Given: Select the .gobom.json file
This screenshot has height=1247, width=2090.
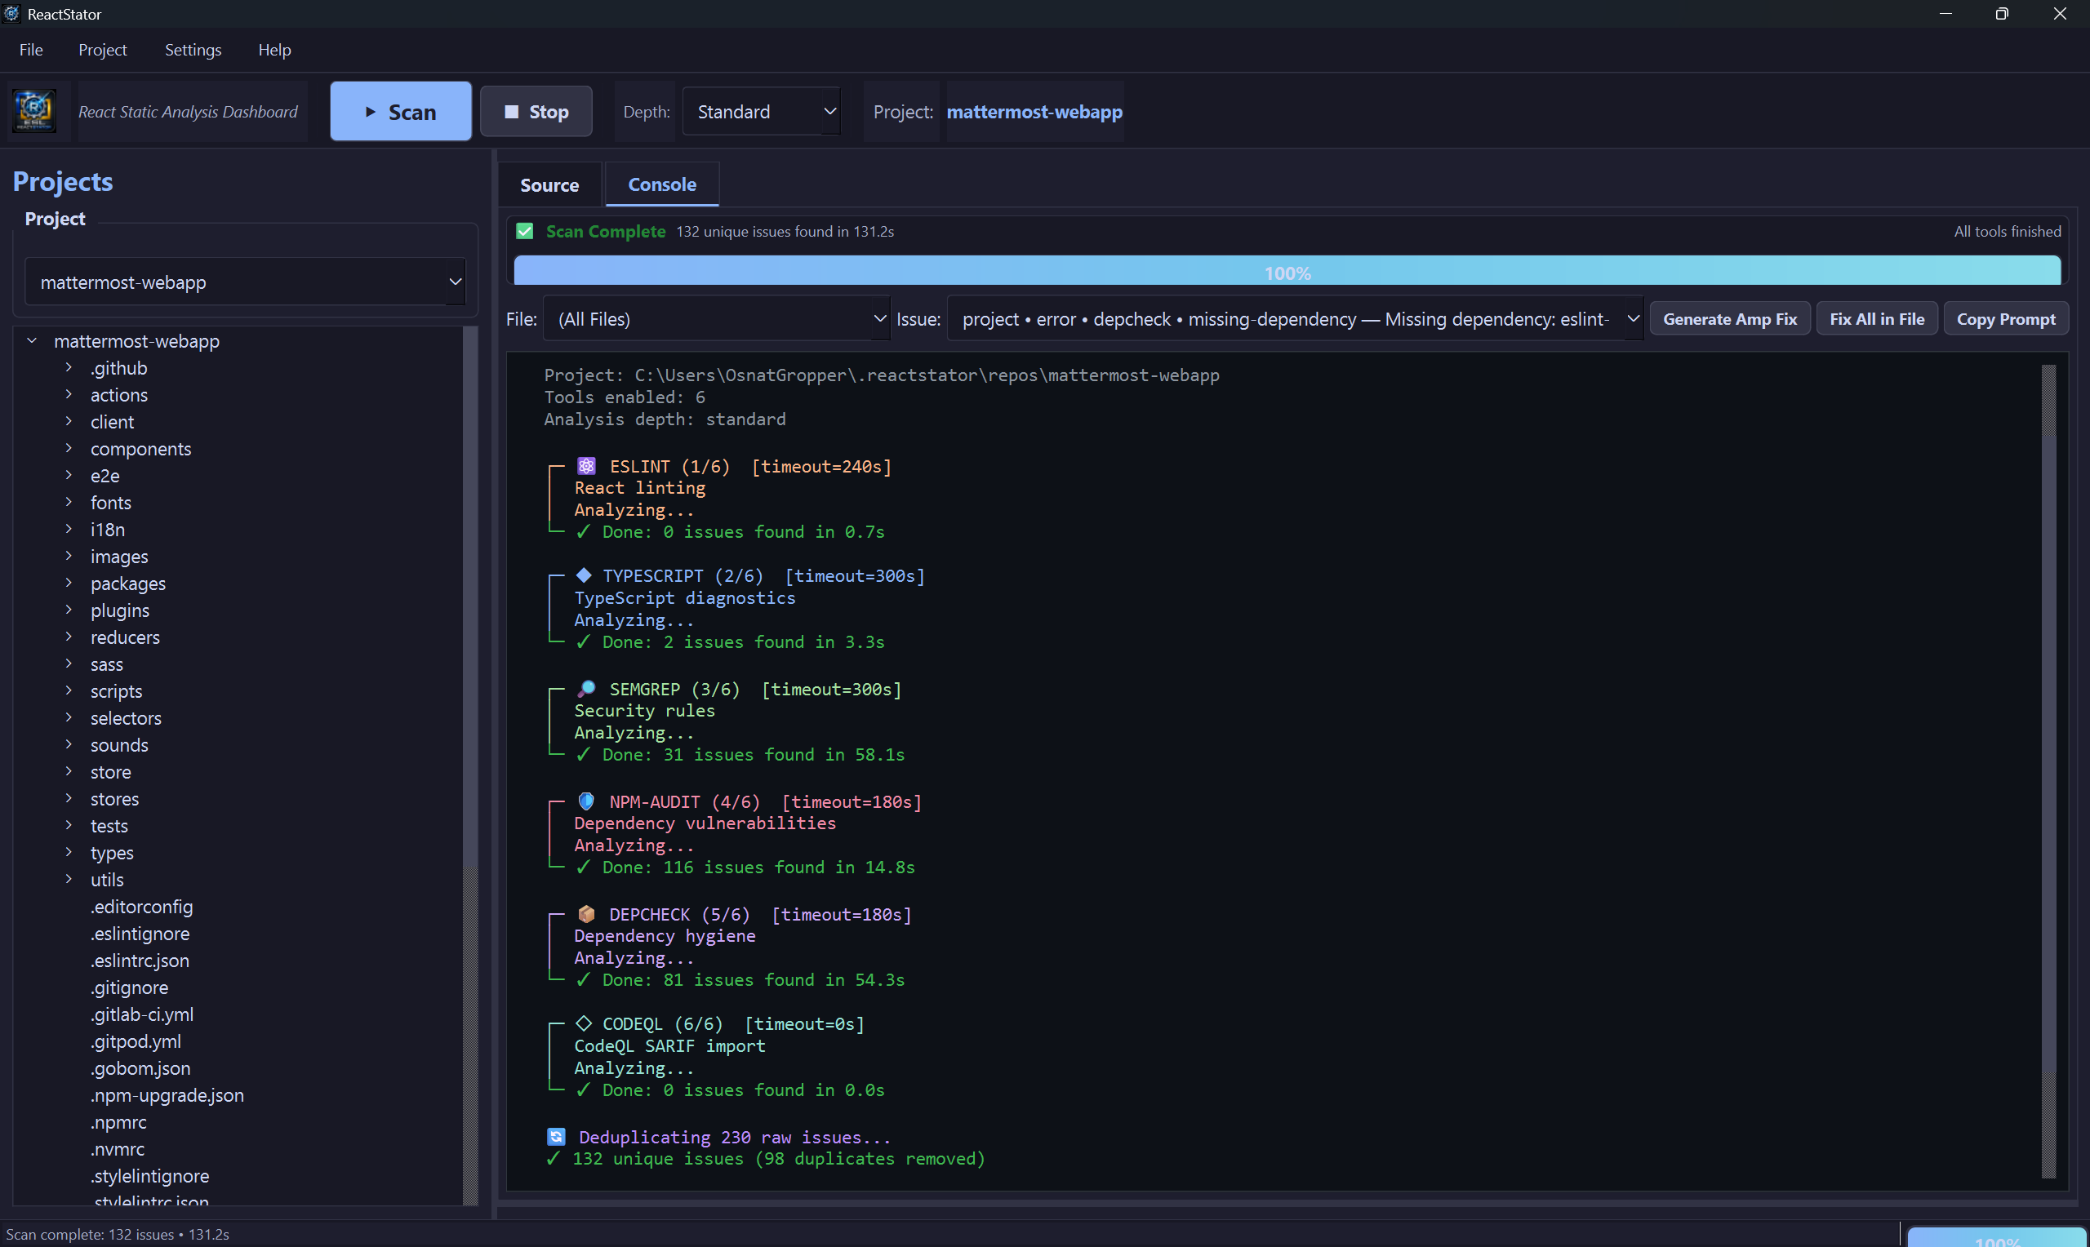Looking at the screenshot, I should 140,1067.
